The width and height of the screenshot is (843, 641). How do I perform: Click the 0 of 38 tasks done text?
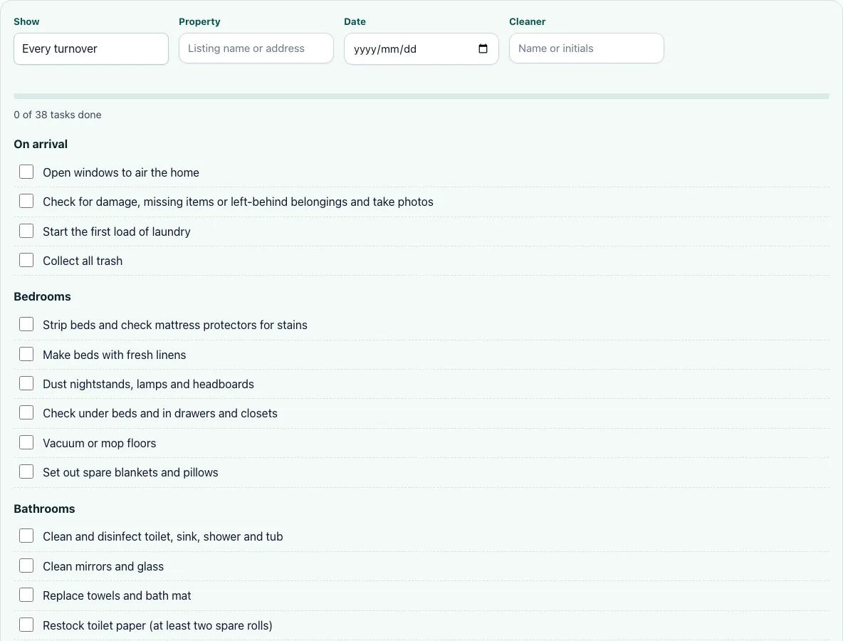(x=58, y=115)
